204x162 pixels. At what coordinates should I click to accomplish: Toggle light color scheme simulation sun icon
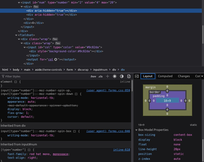[x=115, y=76]
